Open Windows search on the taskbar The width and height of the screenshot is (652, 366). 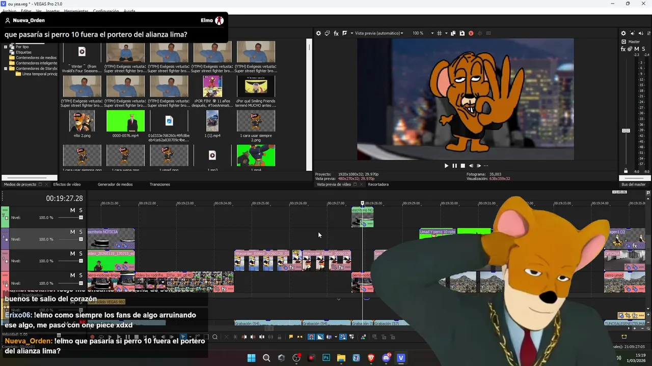coord(266,358)
